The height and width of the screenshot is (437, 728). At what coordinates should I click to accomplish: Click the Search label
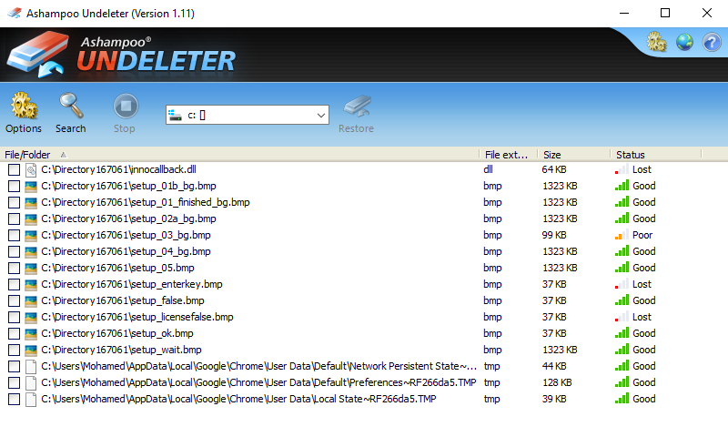click(x=71, y=128)
